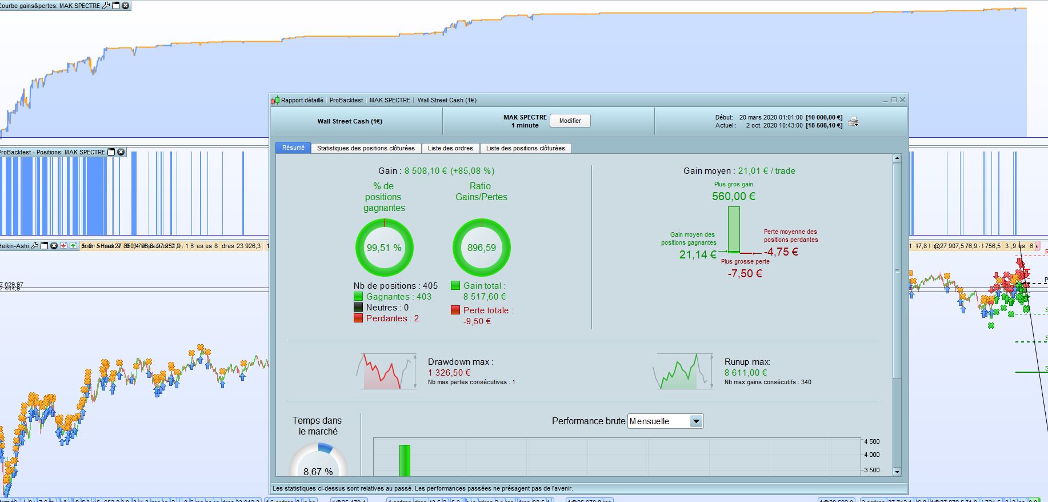Click the red down-arrow icon on Heikin-Ashi bar
Viewport: 1048px width, 502px height.
pyautogui.click(x=63, y=246)
